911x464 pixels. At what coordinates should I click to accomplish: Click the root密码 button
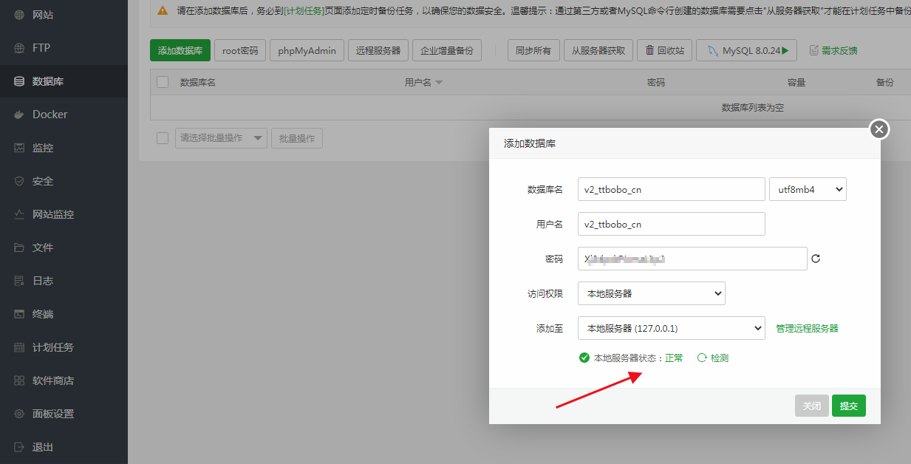[240, 50]
